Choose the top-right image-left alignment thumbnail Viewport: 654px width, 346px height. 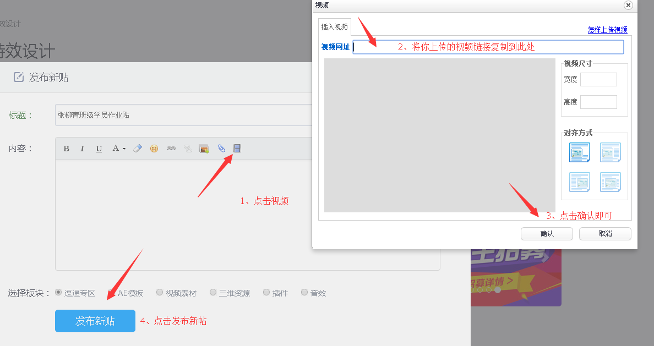tap(611, 152)
